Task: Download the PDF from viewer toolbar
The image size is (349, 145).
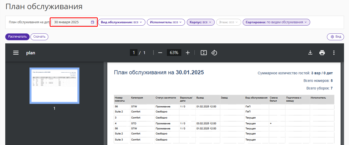Action: click(310, 53)
